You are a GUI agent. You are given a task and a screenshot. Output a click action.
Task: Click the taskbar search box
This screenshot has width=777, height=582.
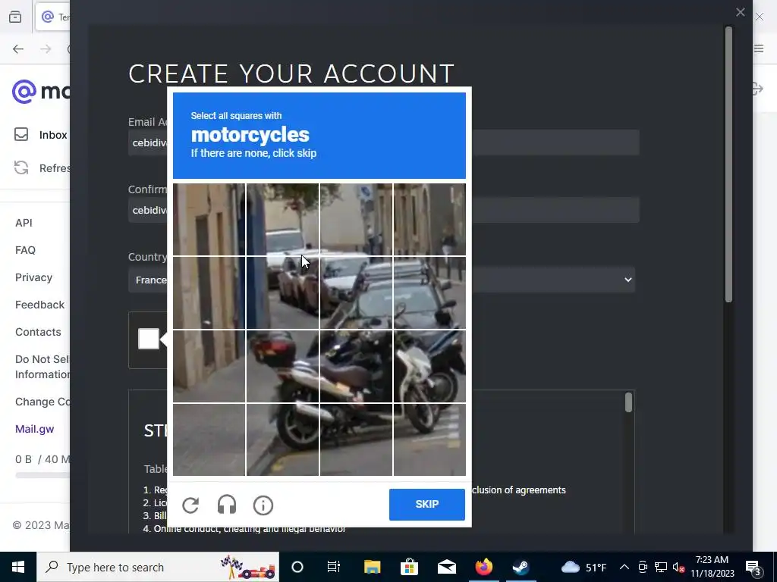[158, 567]
